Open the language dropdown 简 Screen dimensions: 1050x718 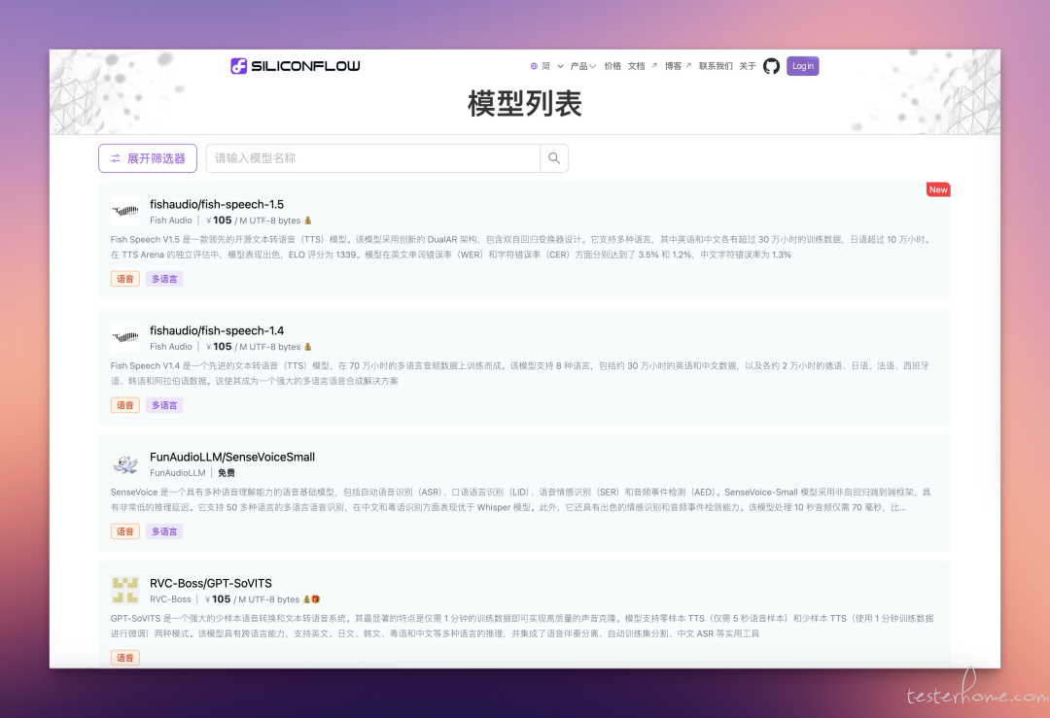[552, 66]
